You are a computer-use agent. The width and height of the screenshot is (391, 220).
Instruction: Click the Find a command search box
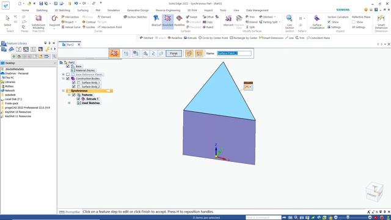[263, 218]
